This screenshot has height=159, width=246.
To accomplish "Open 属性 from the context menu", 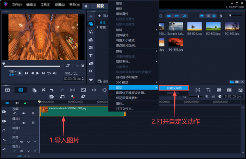I will [x=120, y=104].
